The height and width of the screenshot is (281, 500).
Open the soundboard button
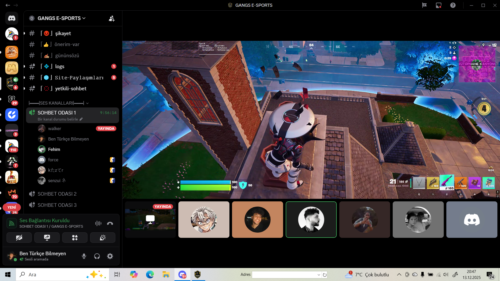point(103,238)
